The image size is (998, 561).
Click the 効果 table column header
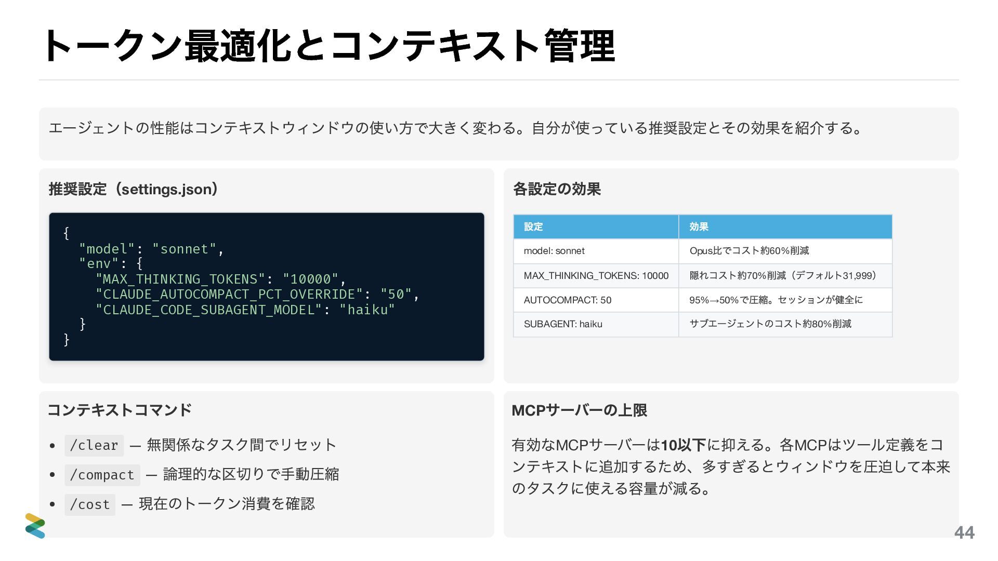tap(699, 226)
